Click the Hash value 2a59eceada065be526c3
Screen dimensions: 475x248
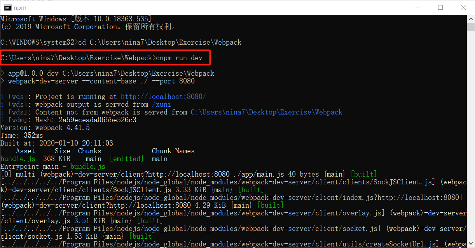click(x=98, y=120)
